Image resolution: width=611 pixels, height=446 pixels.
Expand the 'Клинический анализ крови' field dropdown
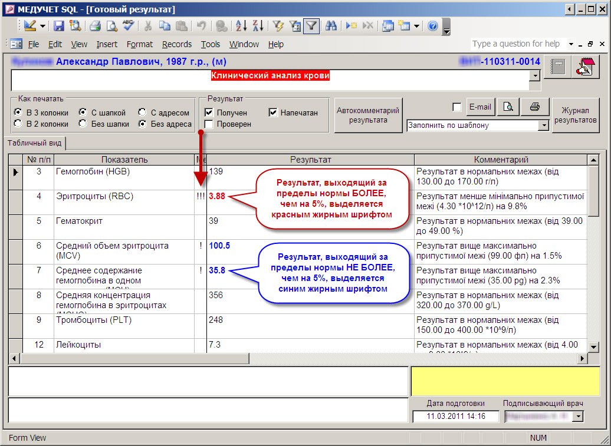tap(536, 75)
